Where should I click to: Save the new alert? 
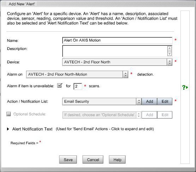(68, 160)
